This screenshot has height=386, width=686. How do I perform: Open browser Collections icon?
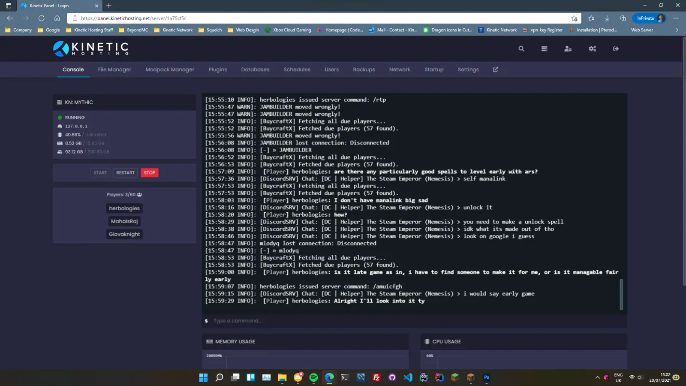623,18
